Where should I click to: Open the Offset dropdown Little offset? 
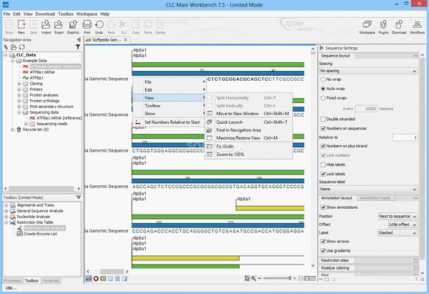pyautogui.click(x=403, y=225)
